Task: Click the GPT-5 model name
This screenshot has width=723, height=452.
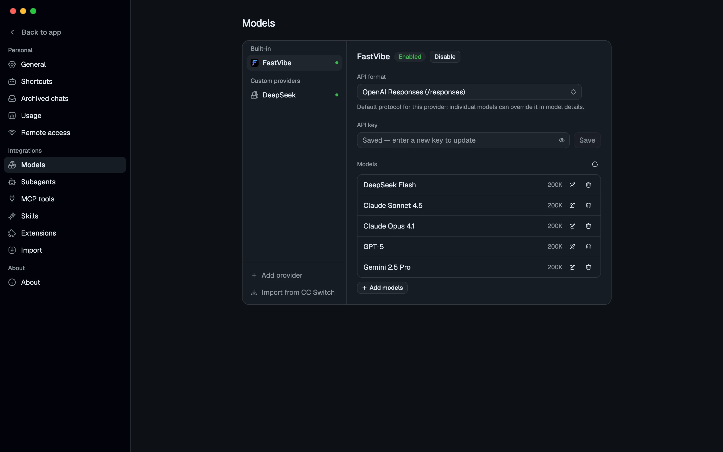Action: (x=374, y=247)
